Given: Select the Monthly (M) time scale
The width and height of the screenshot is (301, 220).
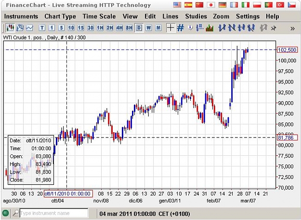Looking at the screenshot, I should [158, 28].
